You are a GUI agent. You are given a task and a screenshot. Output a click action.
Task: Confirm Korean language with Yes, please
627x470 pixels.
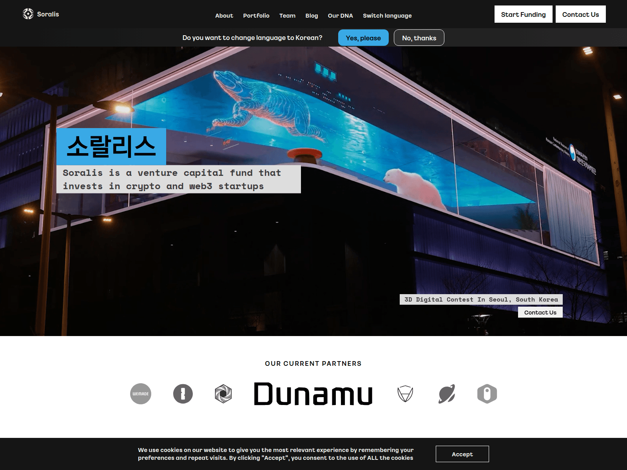coord(363,38)
